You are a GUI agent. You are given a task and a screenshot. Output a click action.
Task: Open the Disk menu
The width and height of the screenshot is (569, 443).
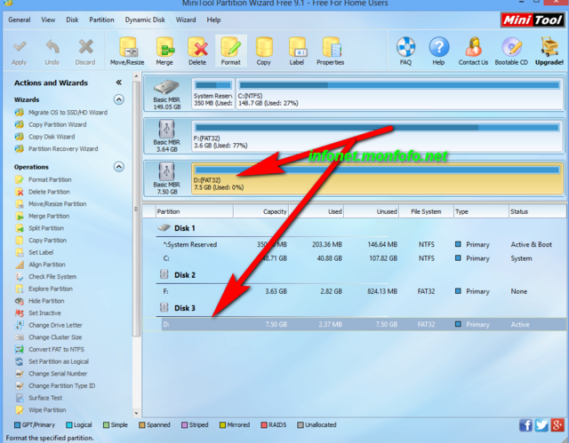pyautogui.click(x=72, y=20)
